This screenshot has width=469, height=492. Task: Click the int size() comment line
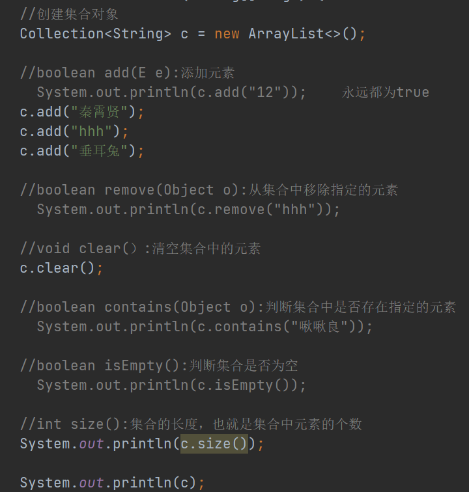point(191,424)
